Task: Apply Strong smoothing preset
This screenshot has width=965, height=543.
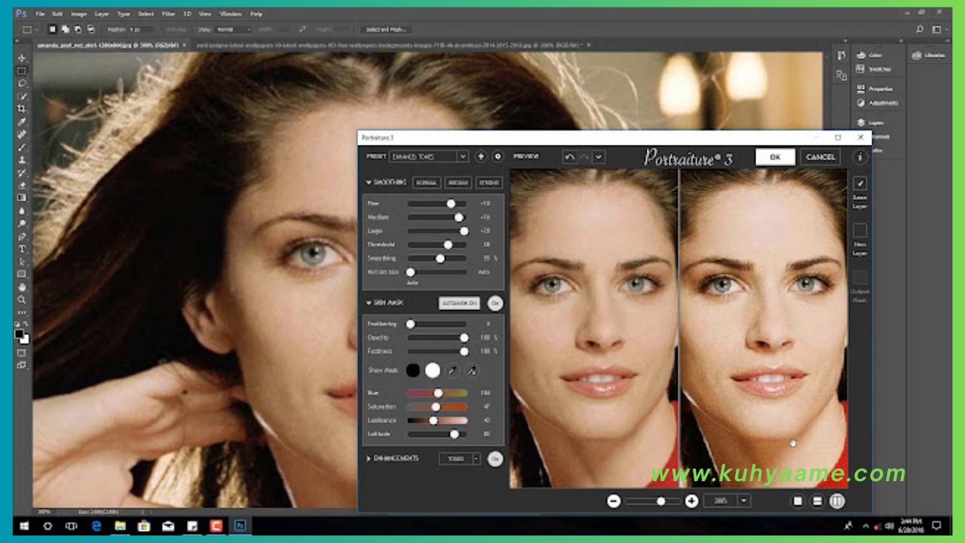Action: click(489, 183)
